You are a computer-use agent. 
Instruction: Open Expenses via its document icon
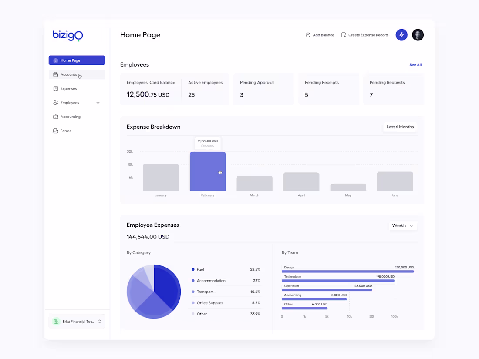(56, 88)
